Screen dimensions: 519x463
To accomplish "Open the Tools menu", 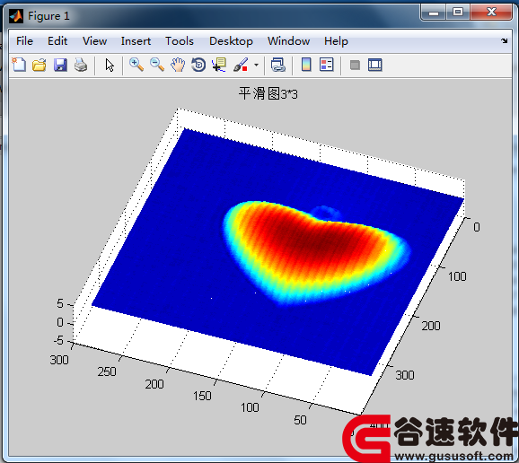I will tap(180, 41).
